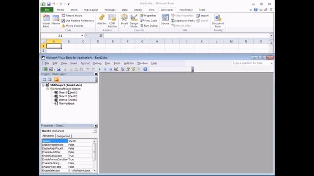Screen dimensions: 314x176
Task: Click the Insert Function fx button
Action: click(x=101, y=36)
